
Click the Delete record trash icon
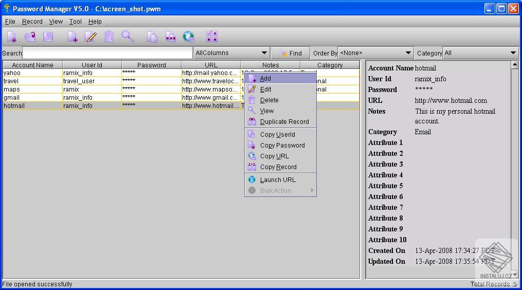pos(109,37)
